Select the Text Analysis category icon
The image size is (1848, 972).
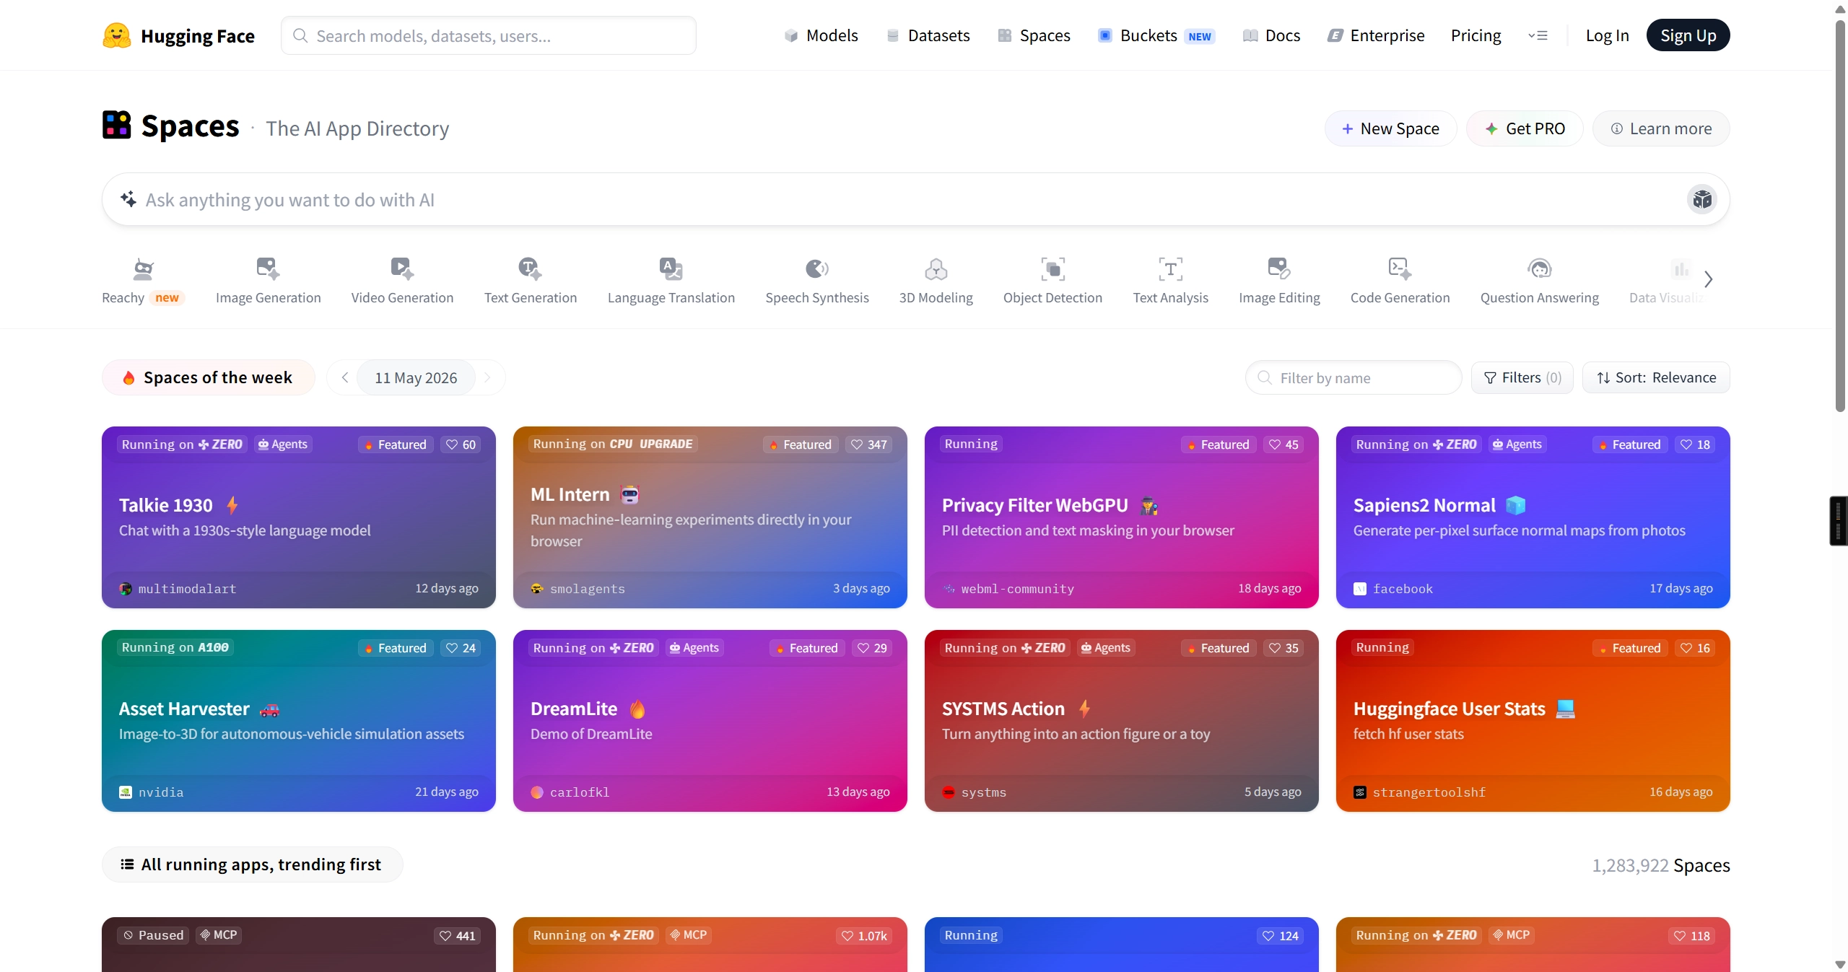(x=1170, y=268)
